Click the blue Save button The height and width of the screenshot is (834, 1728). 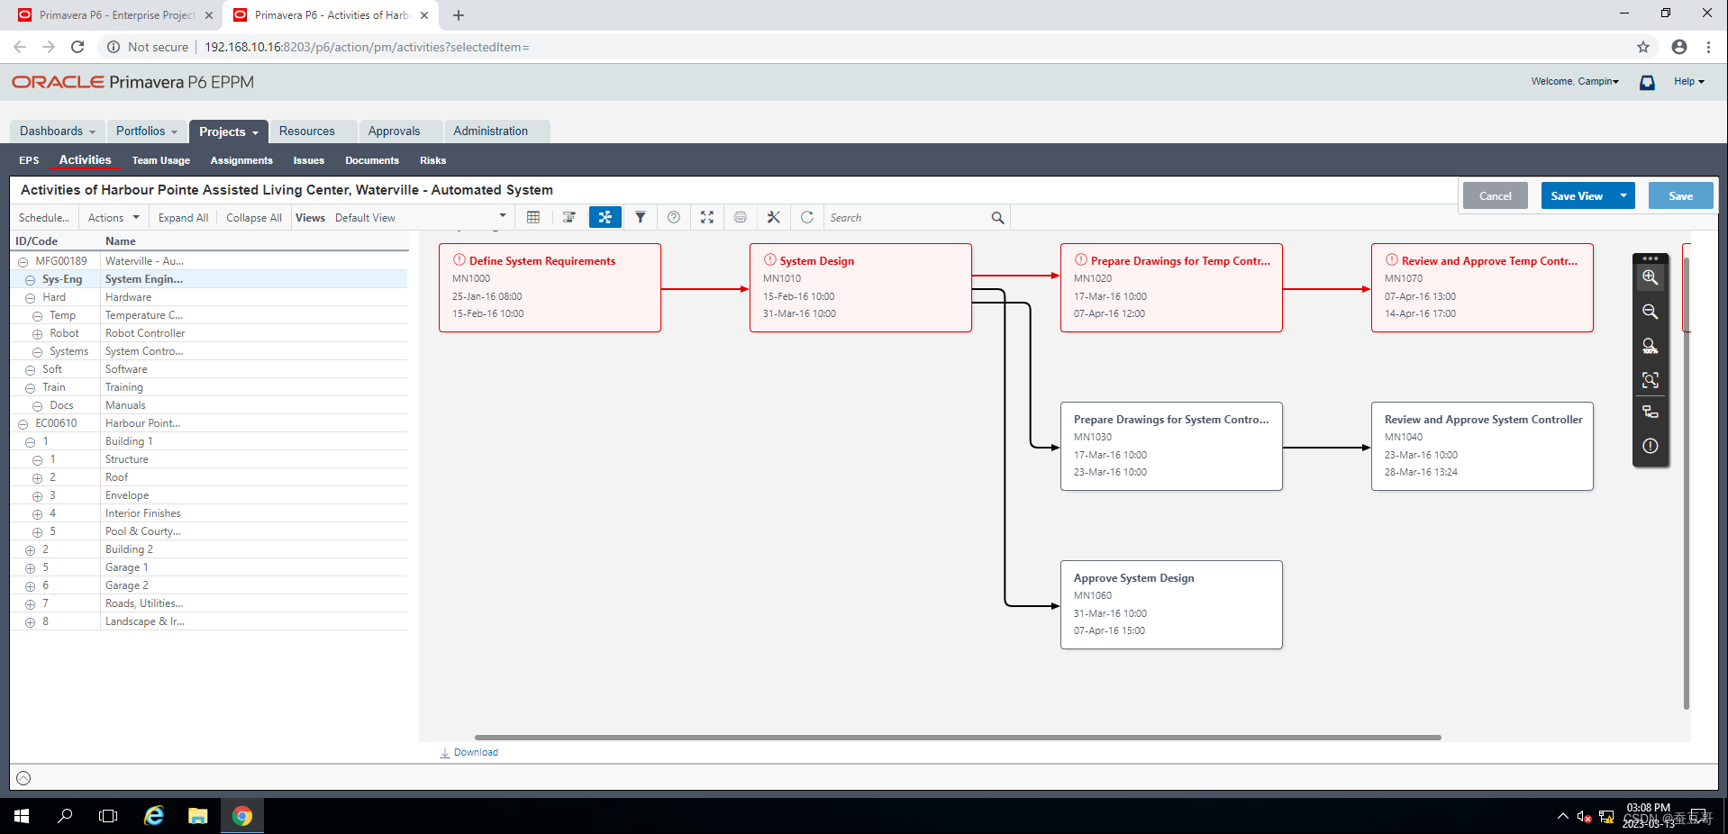coord(1681,195)
